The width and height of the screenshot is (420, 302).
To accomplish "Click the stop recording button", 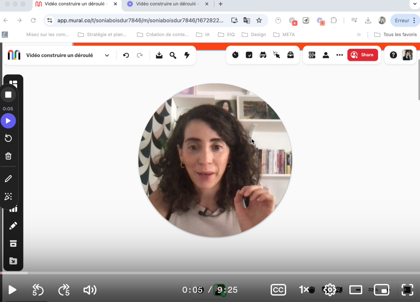I will pos(8,95).
